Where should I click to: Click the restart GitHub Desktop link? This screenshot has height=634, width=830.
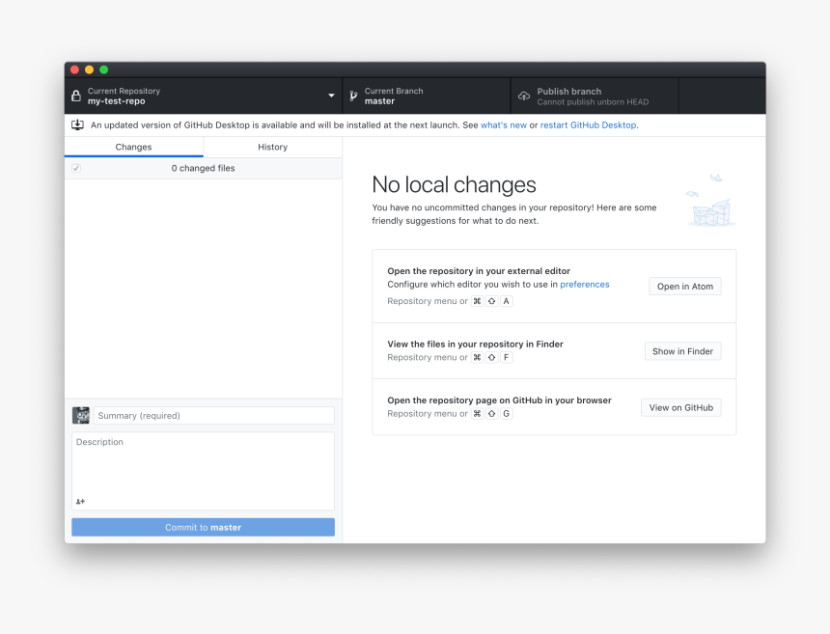point(588,124)
